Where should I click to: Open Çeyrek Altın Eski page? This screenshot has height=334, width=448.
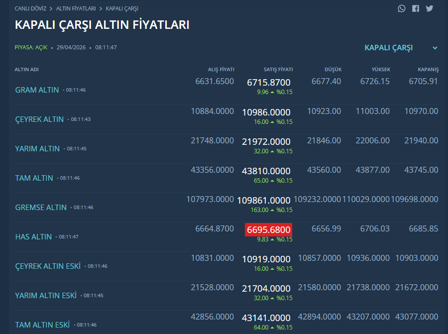(48, 266)
